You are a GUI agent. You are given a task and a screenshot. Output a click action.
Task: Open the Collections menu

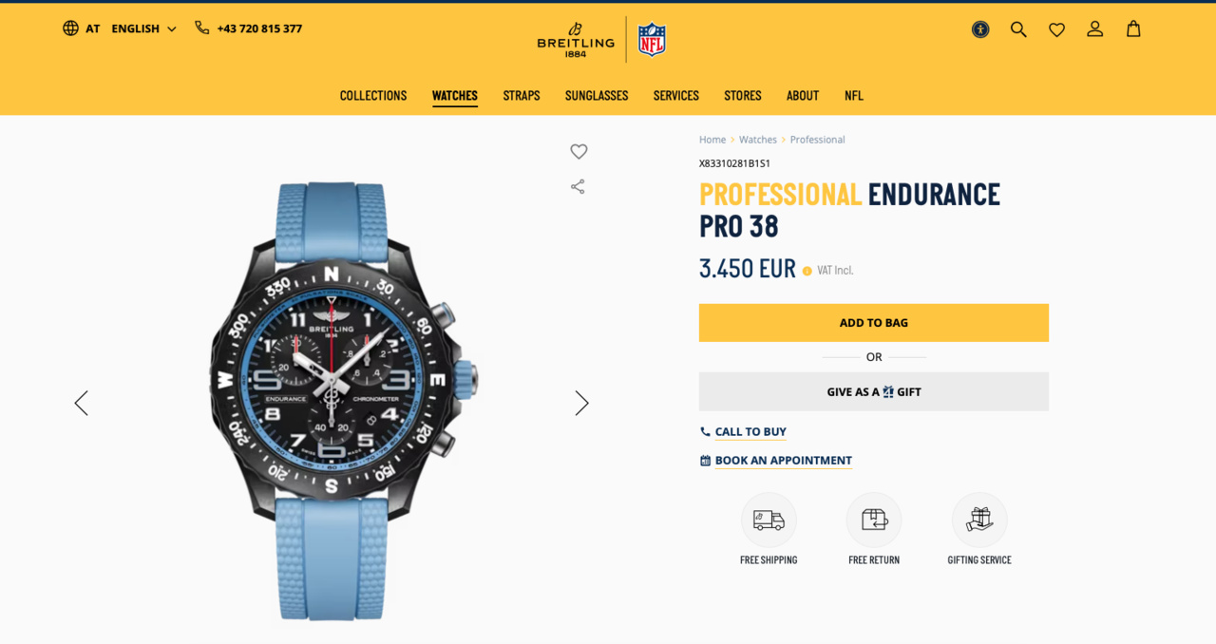click(x=373, y=96)
